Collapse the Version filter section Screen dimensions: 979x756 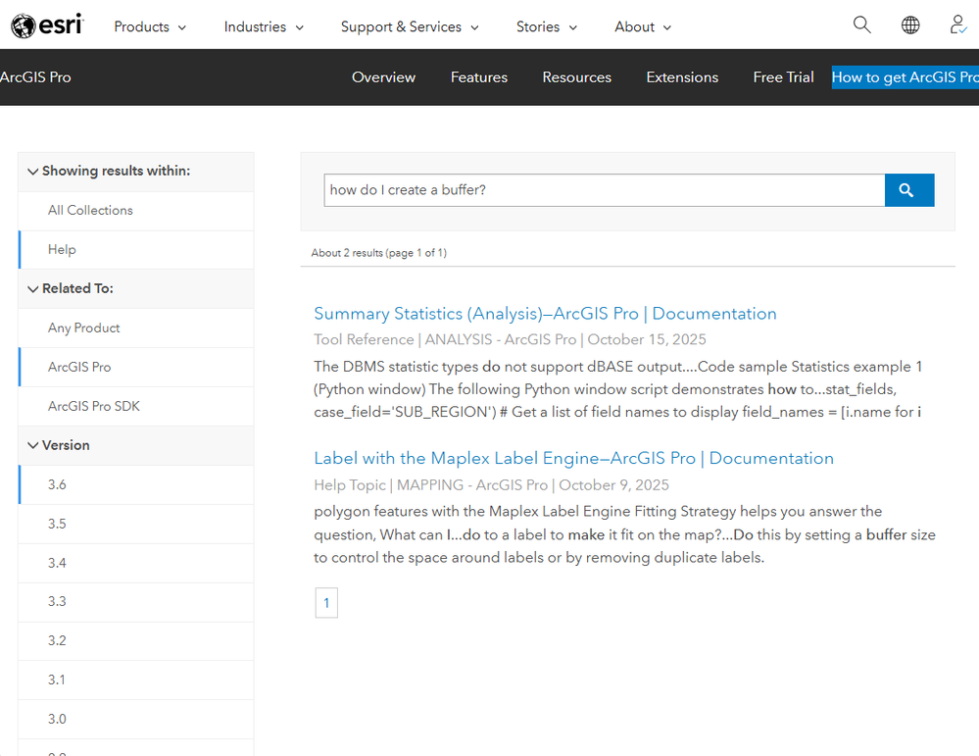[x=32, y=445]
